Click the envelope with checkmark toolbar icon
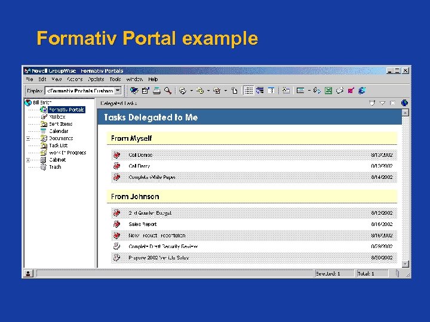 217,91
